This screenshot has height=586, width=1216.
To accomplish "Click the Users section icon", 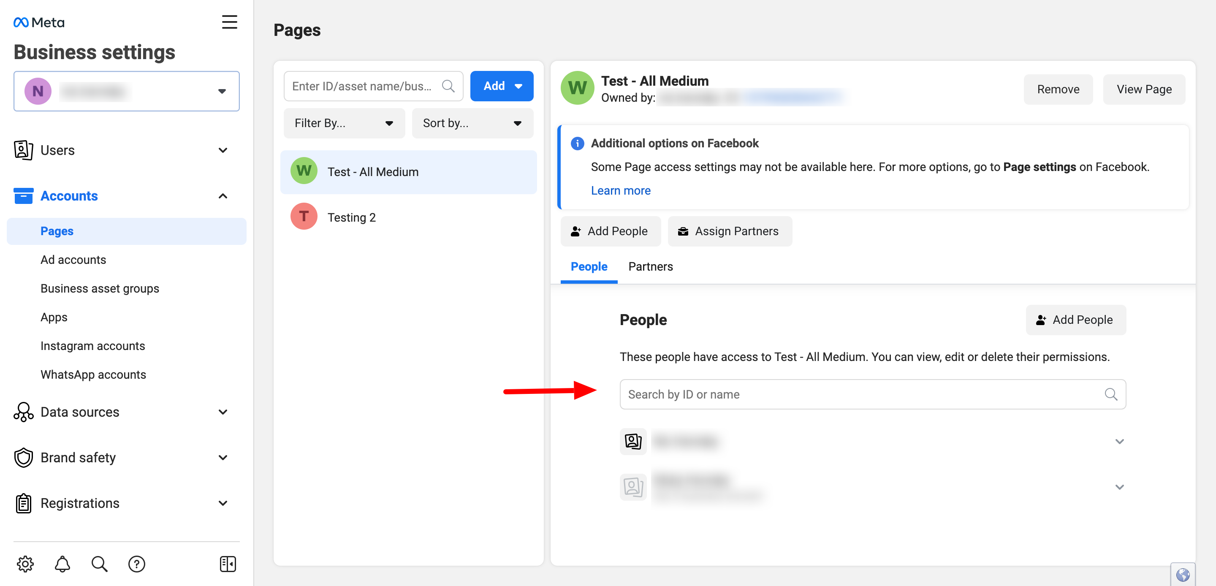I will [x=23, y=150].
